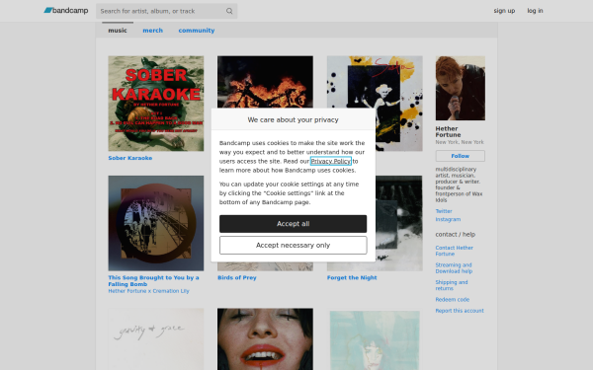The width and height of the screenshot is (593, 370).
Task: Open the Birds of Prey link
Action: [237, 277]
